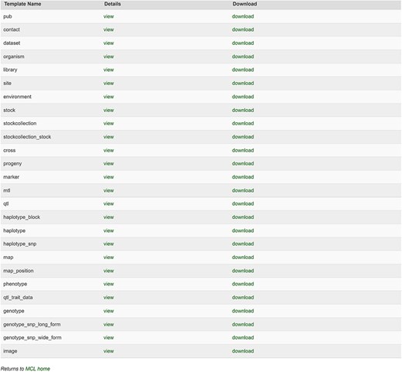The width and height of the screenshot is (402, 372).
Task: View map_position template details
Action: (x=108, y=271)
